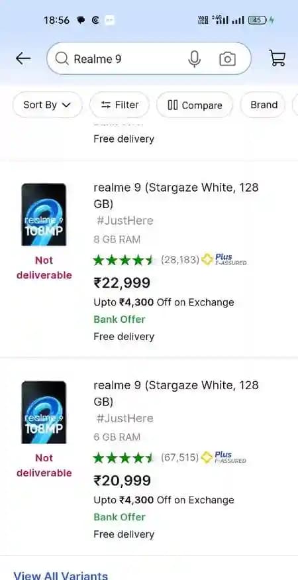Open realme 9 8 GB RAM product thumbnail

pos(44,215)
